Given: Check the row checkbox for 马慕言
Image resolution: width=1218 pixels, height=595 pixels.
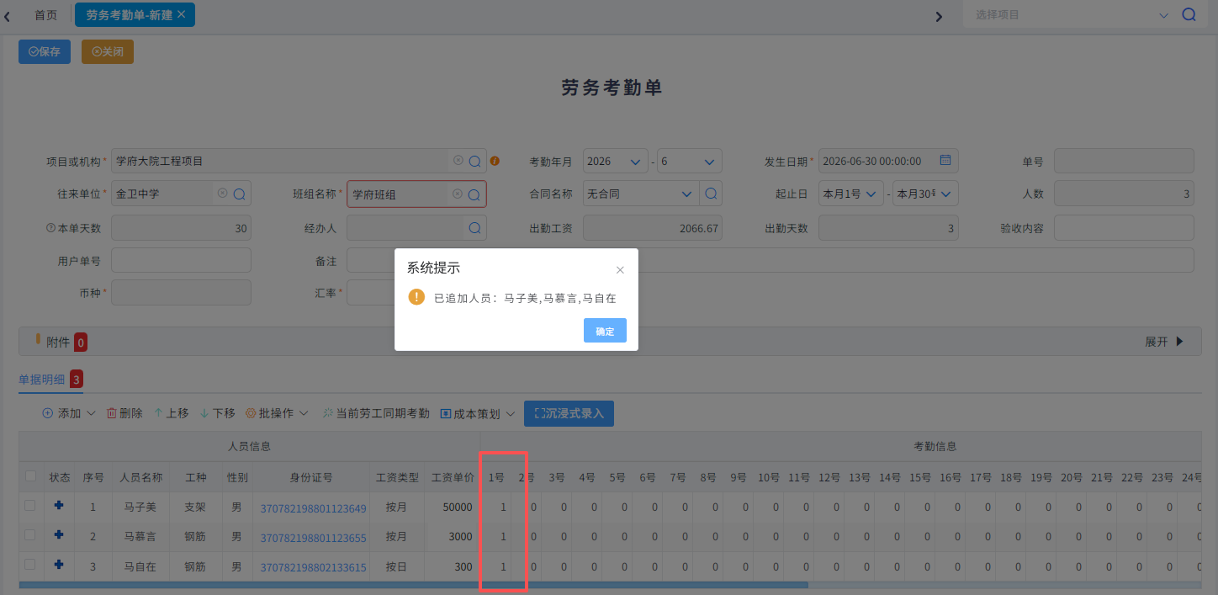Looking at the screenshot, I should (x=30, y=535).
